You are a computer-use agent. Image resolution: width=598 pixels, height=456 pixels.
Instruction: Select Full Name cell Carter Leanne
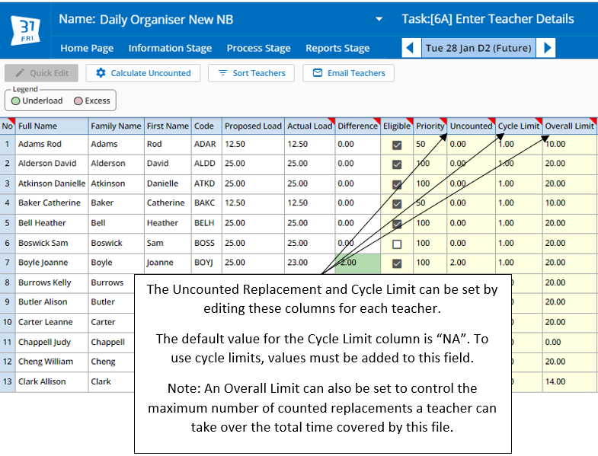(x=52, y=322)
